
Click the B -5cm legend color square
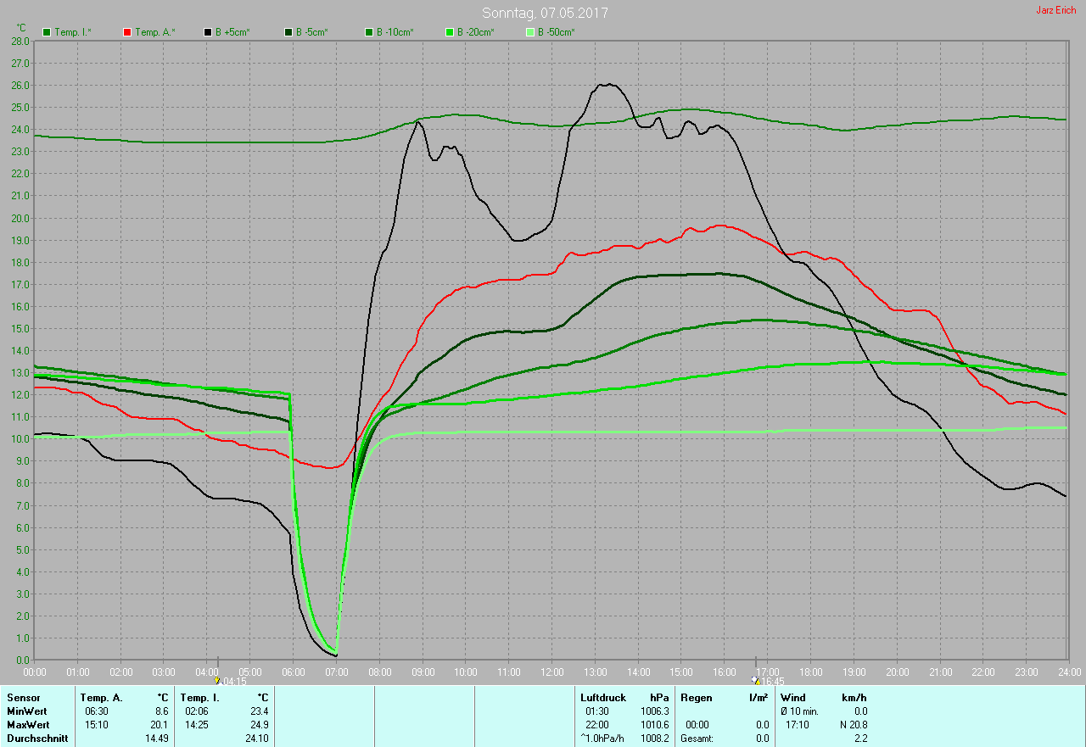[288, 32]
